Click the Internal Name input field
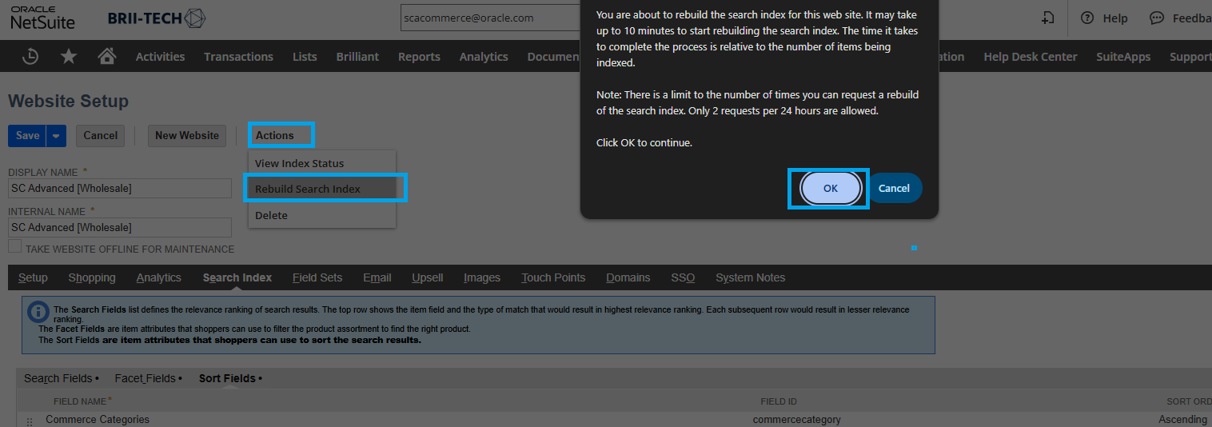1212x427 pixels. (x=120, y=227)
